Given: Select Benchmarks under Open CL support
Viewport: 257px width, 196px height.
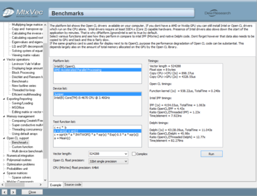Looking at the screenshot, I should tap(20, 142).
